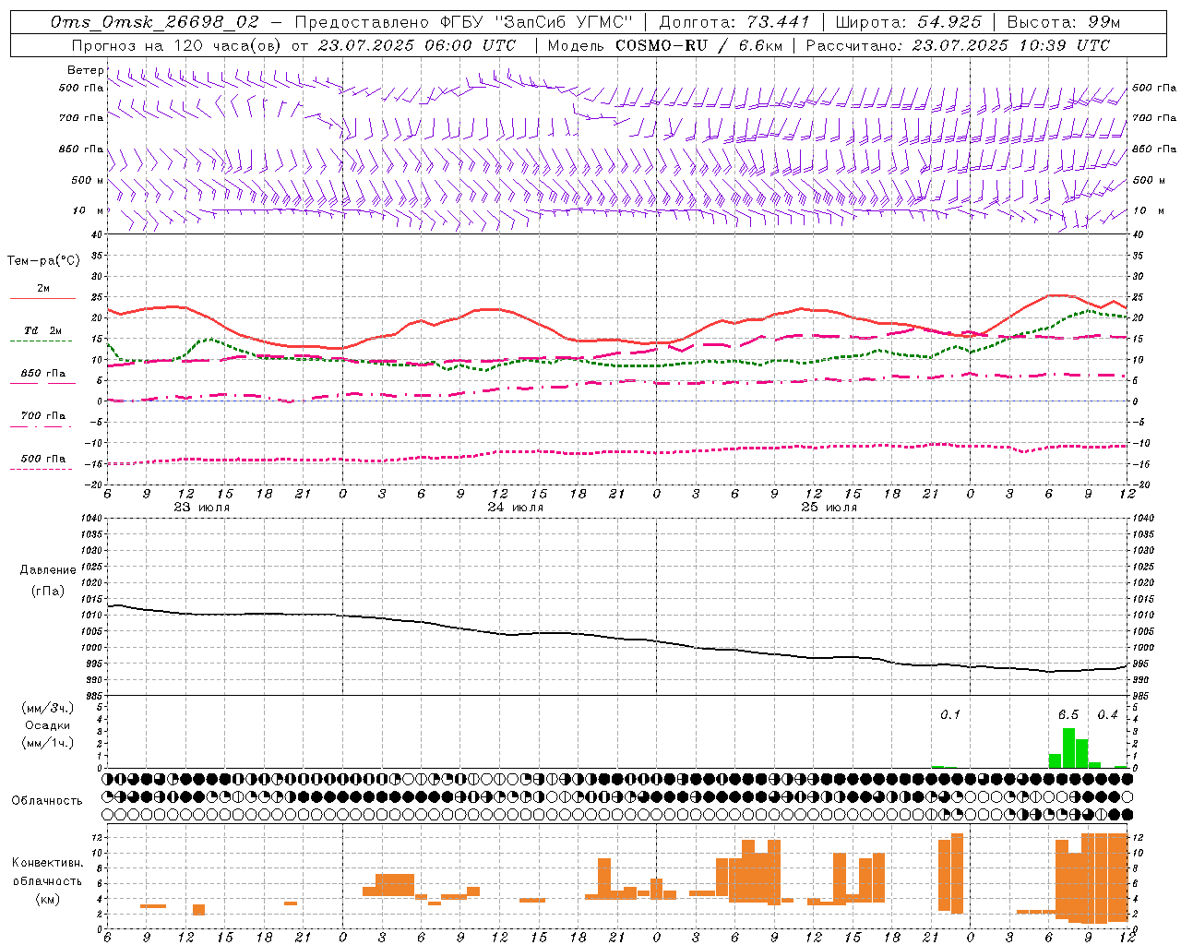This screenshot has width=1181, height=945.
Task: Click the 25 июля date label
Action: point(829,508)
